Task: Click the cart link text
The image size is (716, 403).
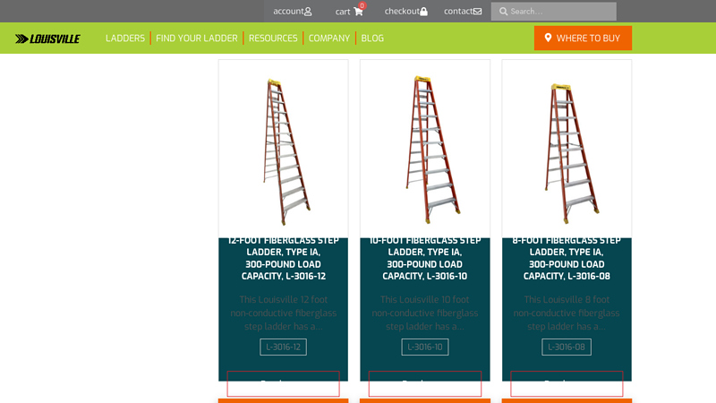Action: (x=343, y=12)
